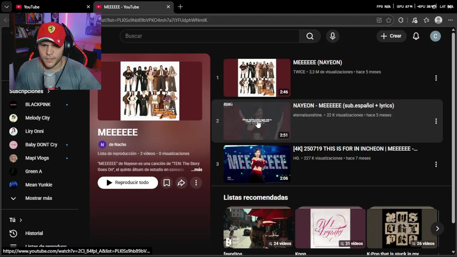
Task: Add page to favorites with star icon
Action: coord(389,20)
